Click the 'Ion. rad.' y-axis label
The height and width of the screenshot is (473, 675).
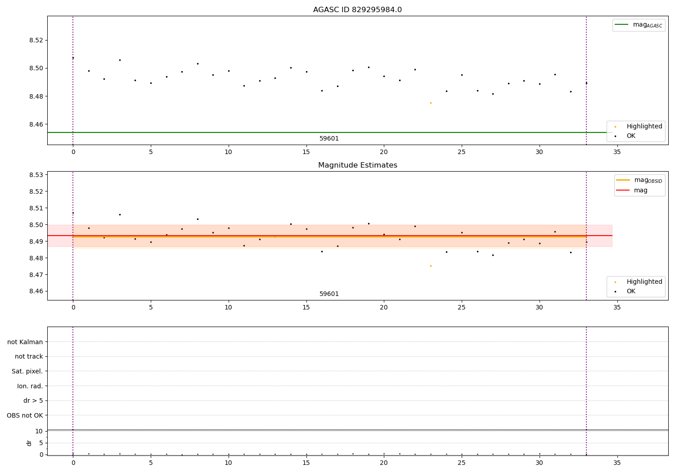point(30,386)
